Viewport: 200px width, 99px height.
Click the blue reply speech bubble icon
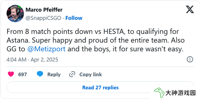click(x=40, y=74)
